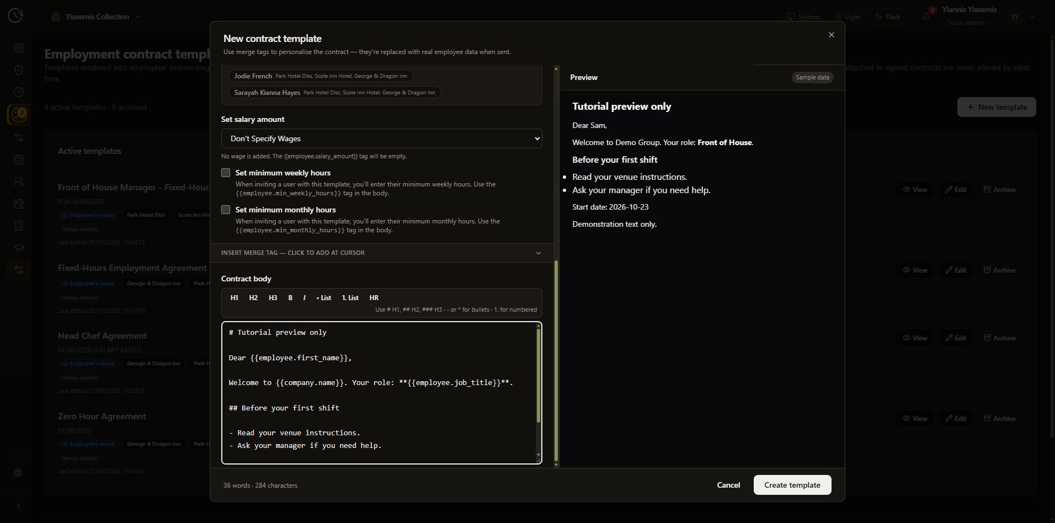
Task: Edit the Front of House Manager template
Action: [x=956, y=189]
